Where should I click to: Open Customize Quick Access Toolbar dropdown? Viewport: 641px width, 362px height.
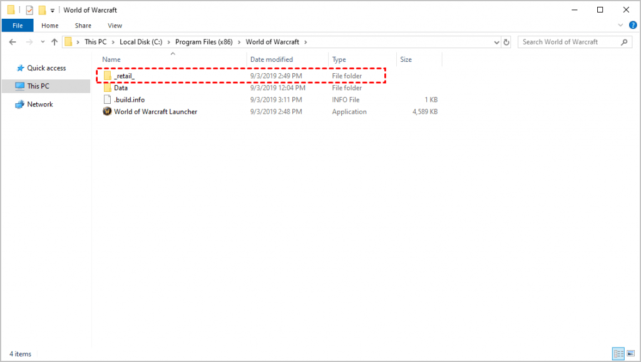coord(53,11)
